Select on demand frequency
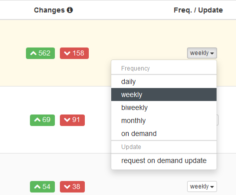Image resolution: width=236 pixels, height=195 pixels. 164,133
